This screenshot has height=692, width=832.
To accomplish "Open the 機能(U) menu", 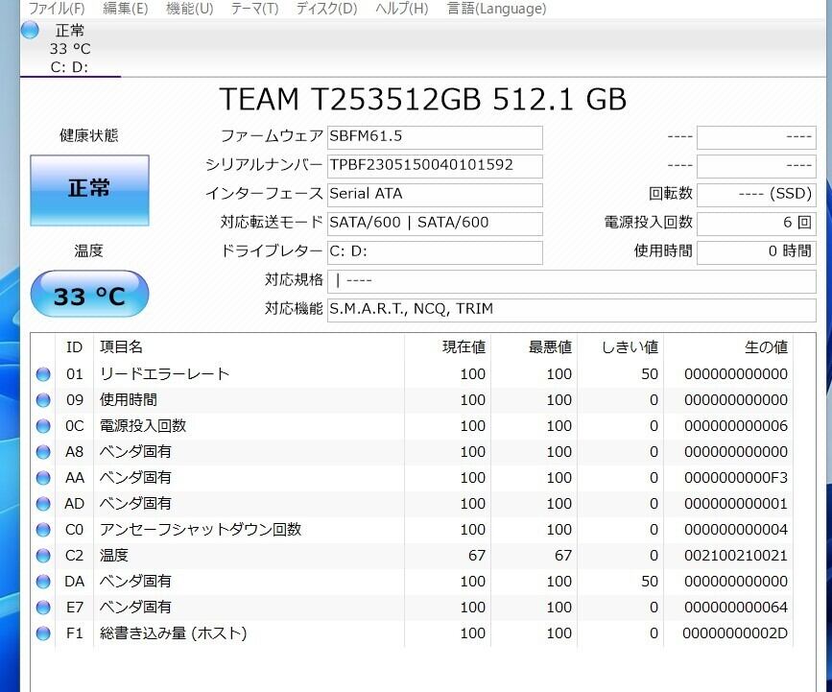I will tap(189, 9).
